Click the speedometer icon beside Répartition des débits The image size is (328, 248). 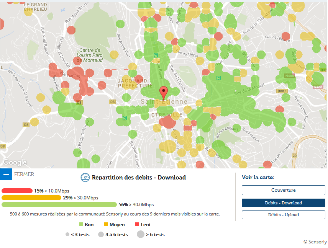pos(85,178)
